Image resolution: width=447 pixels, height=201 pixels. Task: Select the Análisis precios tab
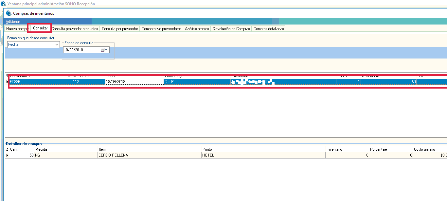pyautogui.click(x=197, y=29)
